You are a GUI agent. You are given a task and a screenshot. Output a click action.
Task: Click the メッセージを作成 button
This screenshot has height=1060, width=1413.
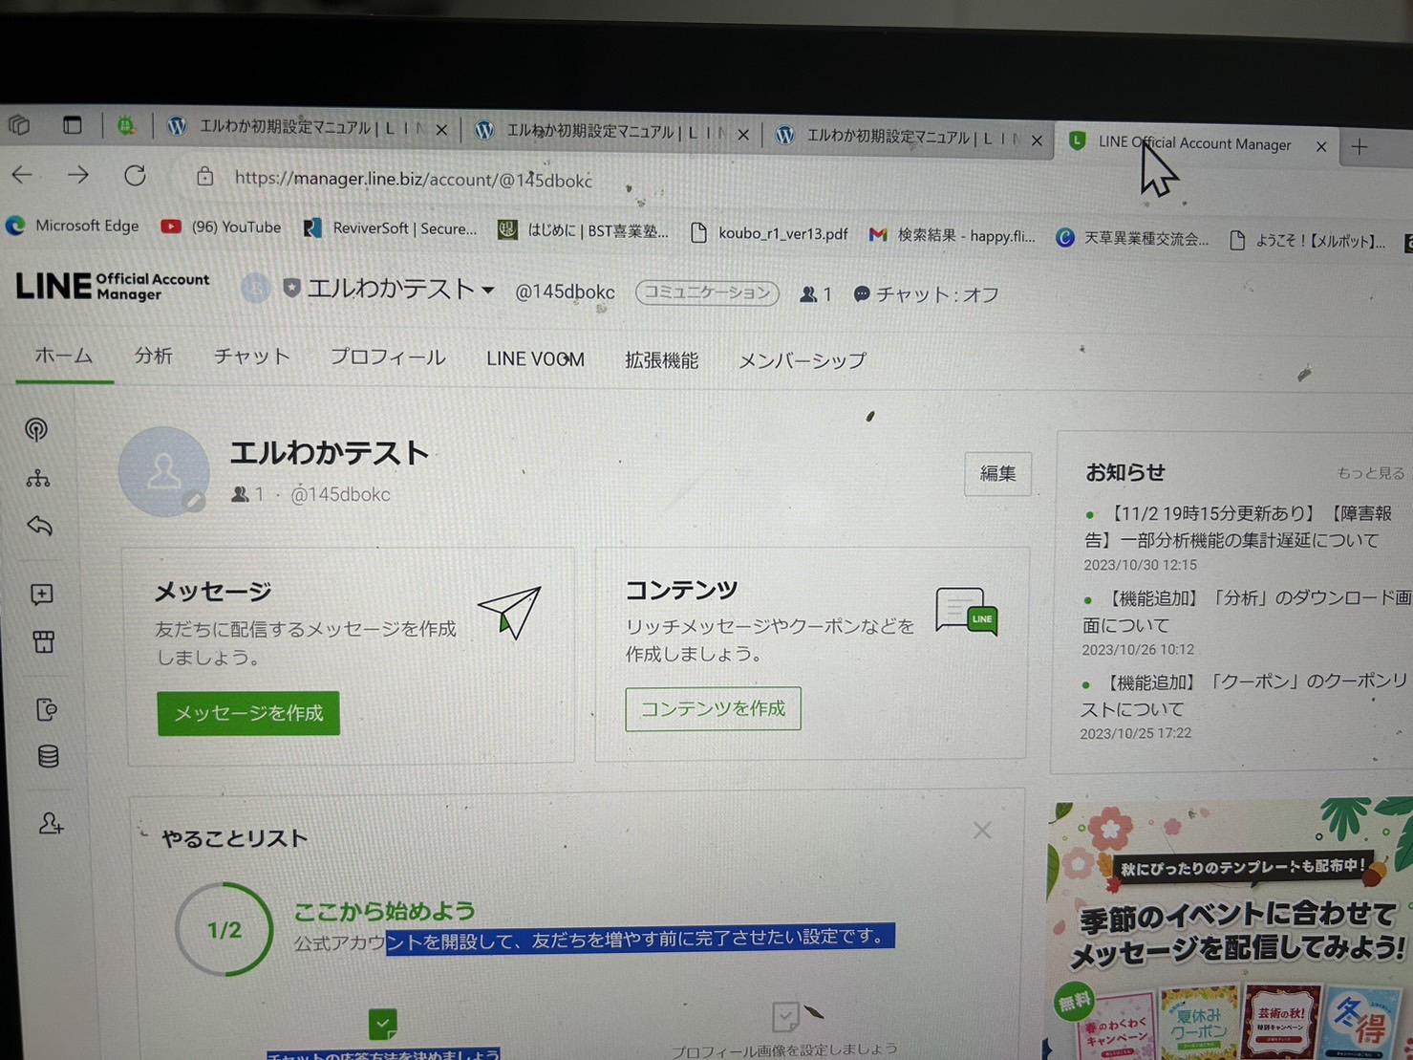pos(248,713)
